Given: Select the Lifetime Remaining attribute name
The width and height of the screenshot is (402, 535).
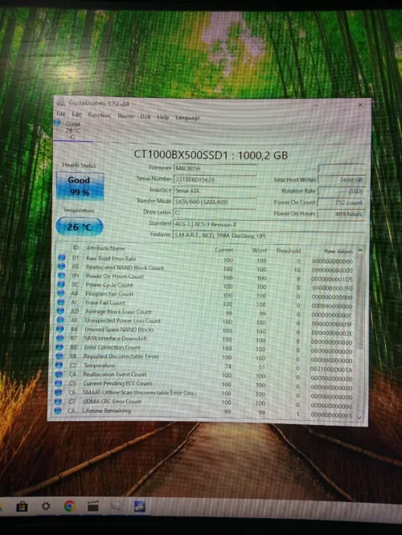Looking at the screenshot, I should tap(107, 410).
